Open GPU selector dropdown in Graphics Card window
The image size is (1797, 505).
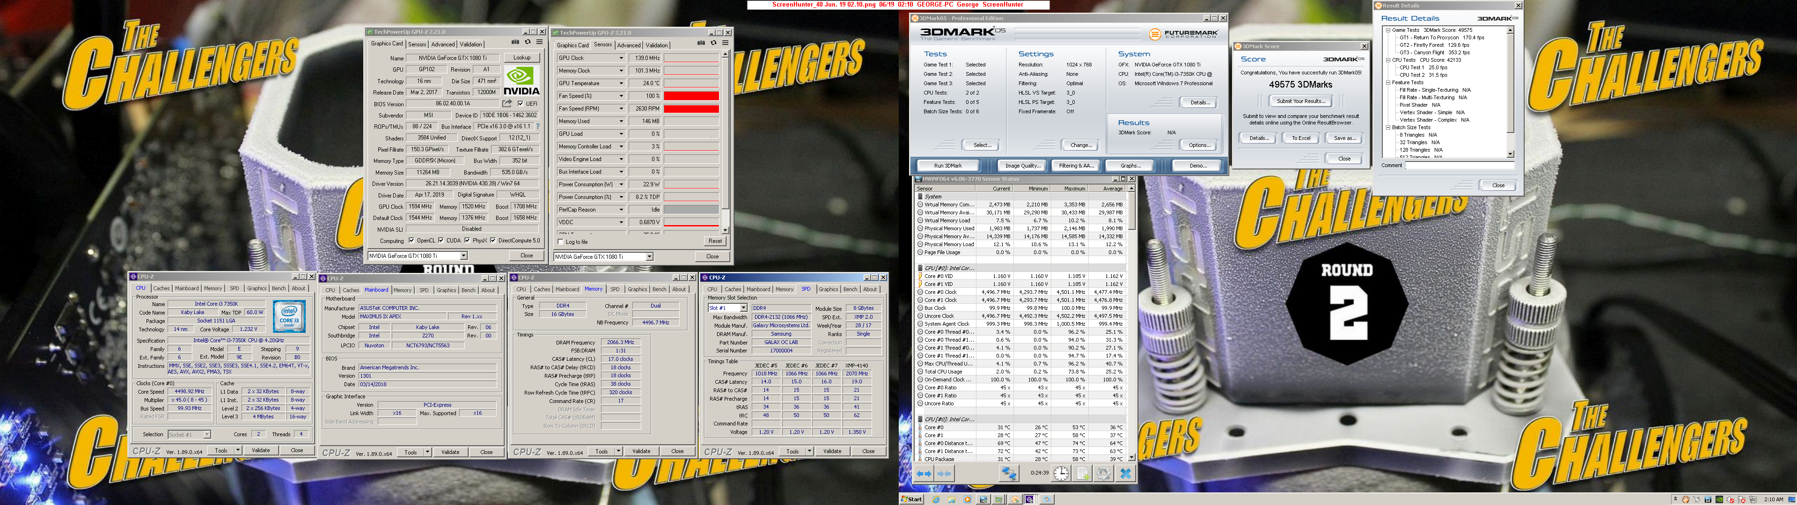coord(463,256)
